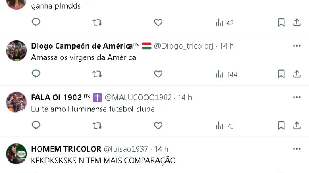Click HOMEM TRICOLOR display name

(x=66, y=149)
